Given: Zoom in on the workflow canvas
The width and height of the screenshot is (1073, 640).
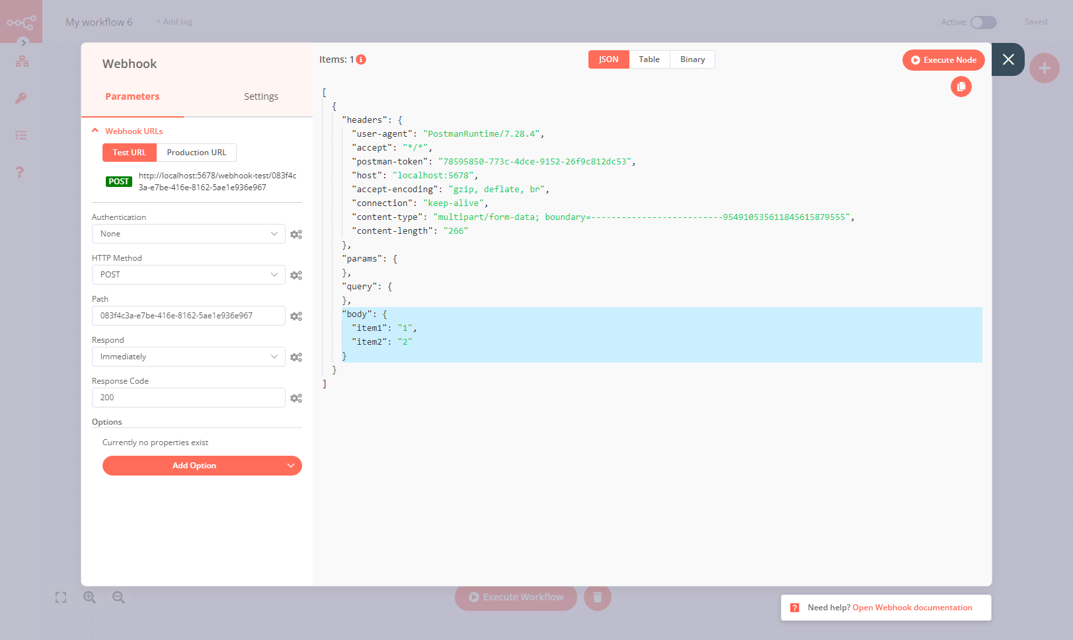Looking at the screenshot, I should tap(90, 598).
